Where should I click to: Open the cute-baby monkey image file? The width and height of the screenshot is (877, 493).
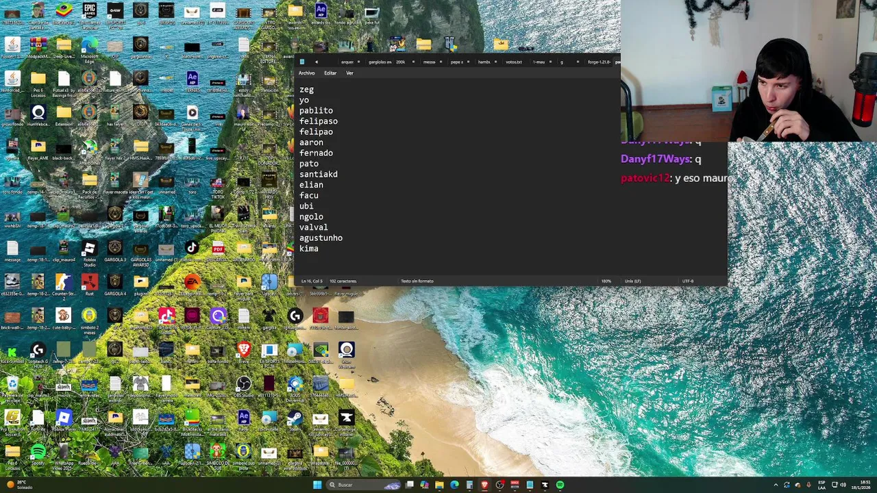click(63, 318)
